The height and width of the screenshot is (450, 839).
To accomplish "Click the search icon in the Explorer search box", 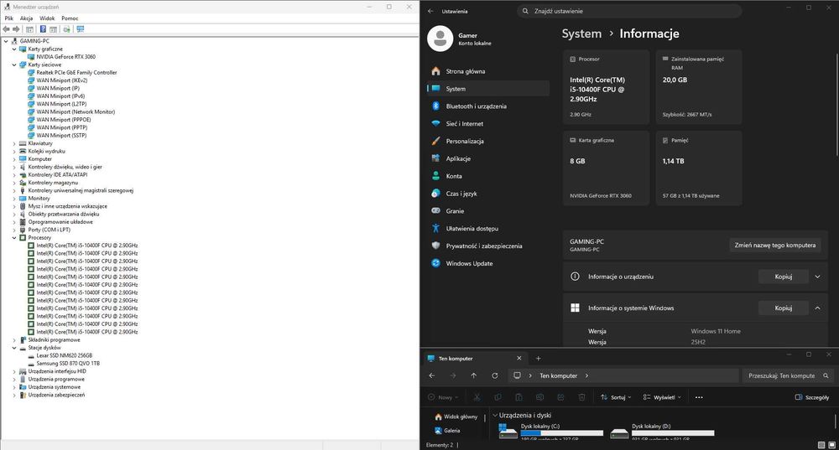I will 826,375.
